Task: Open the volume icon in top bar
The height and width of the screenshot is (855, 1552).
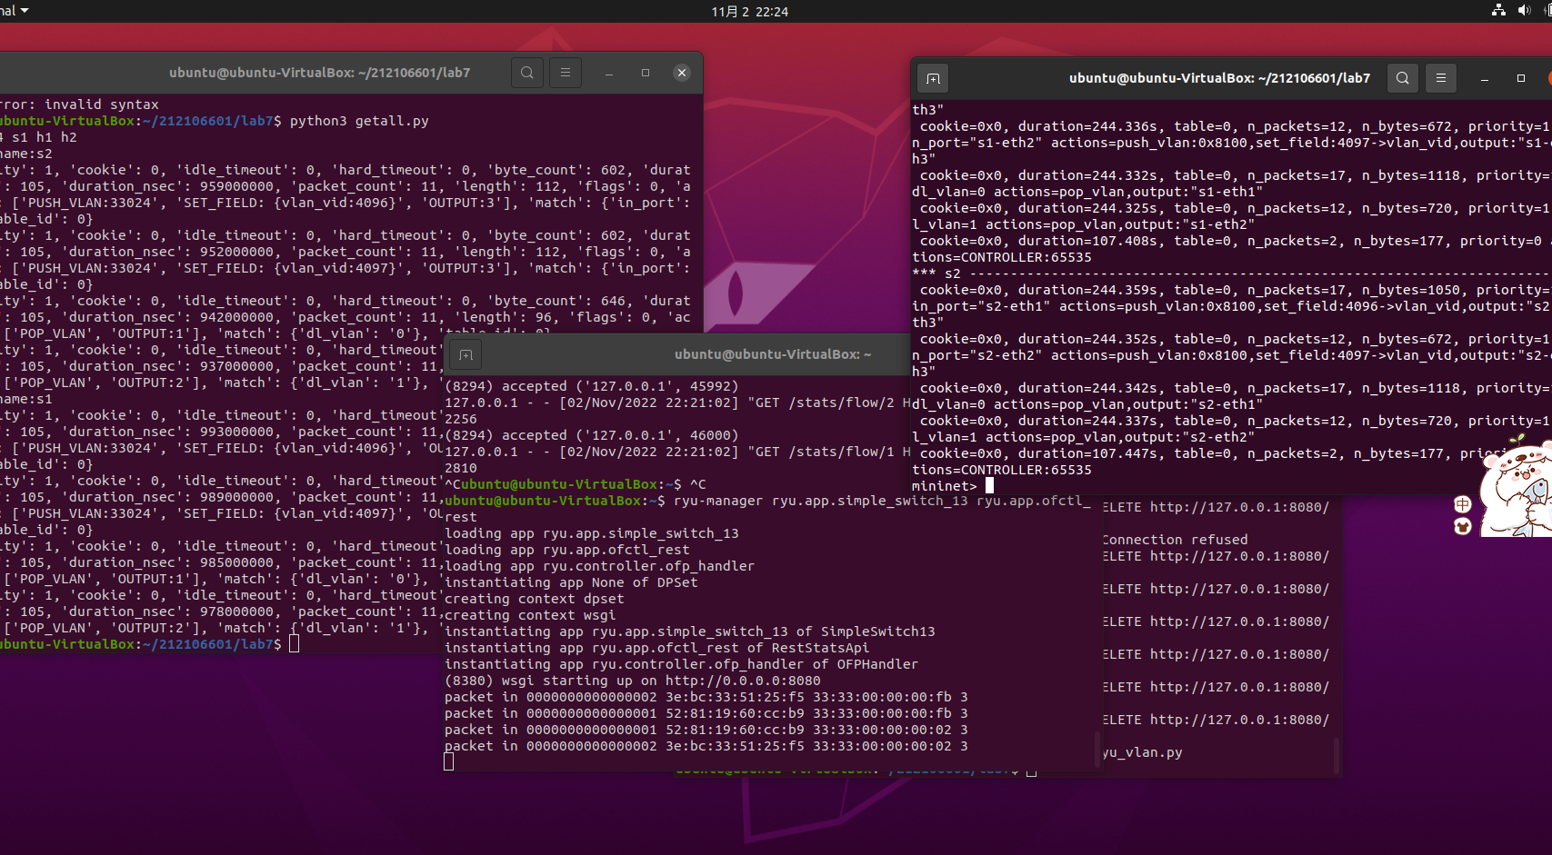Action: click(x=1524, y=11)
